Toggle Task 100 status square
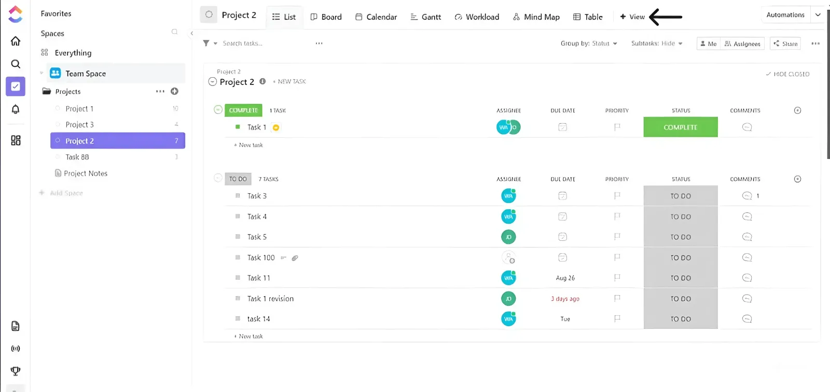The width and height of the screenshot is (830, 392). pos(238,257)
